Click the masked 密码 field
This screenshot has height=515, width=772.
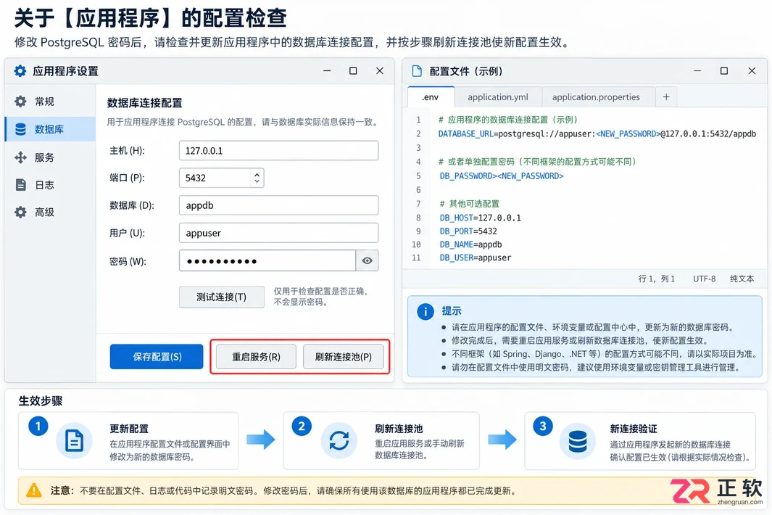tap(267, 260)
